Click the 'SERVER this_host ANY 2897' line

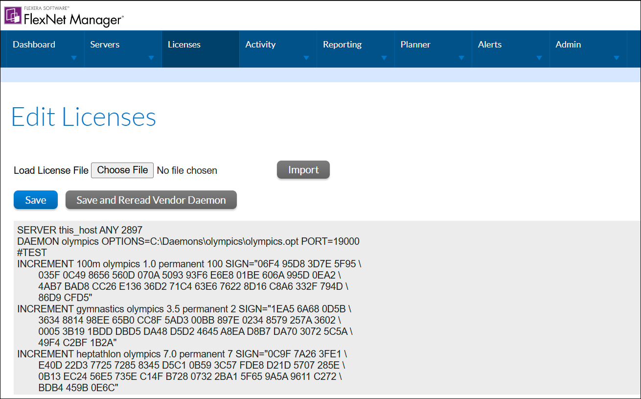[80, 230]
